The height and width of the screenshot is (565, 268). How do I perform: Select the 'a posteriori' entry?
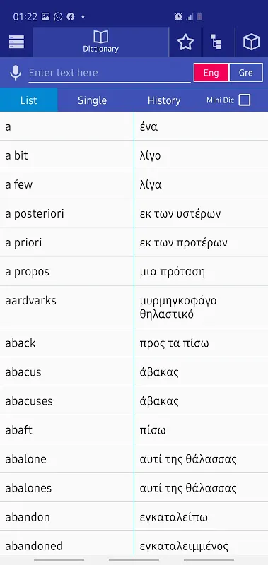134,213
